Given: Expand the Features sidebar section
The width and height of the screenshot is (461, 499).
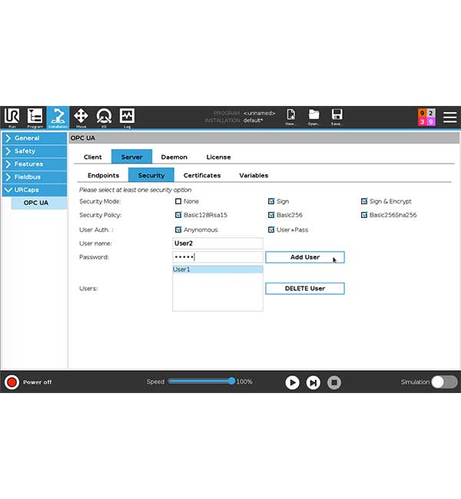Looking at the screenshot, I should pos(35,164).
